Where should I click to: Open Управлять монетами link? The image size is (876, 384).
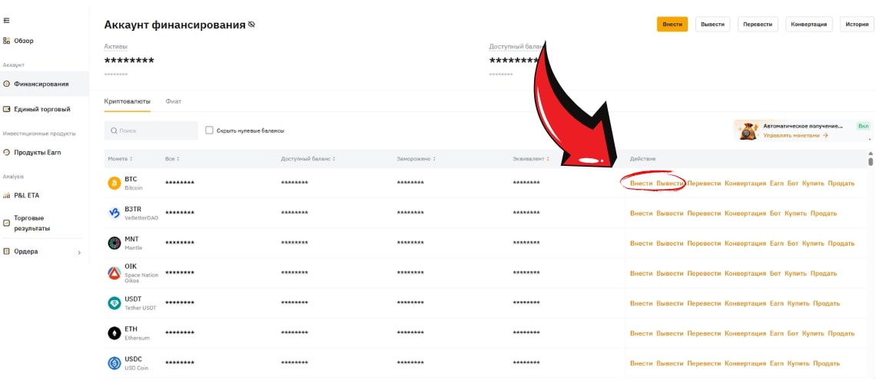point(795,136)
